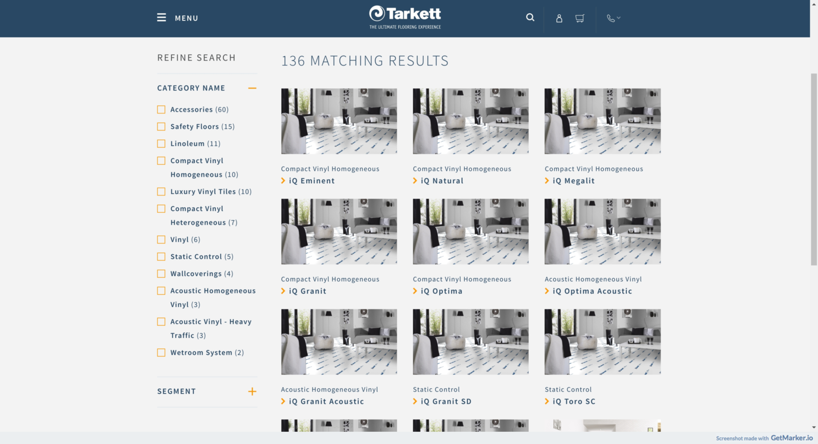
Task: Check Acoustic Homogeneous Vinyl (3) checkbox
Action: coord(161,291)
